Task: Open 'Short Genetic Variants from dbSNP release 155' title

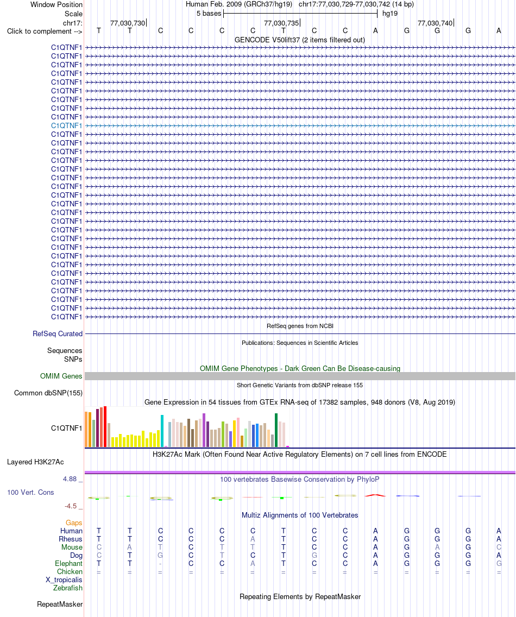Action: coord(300,385)
